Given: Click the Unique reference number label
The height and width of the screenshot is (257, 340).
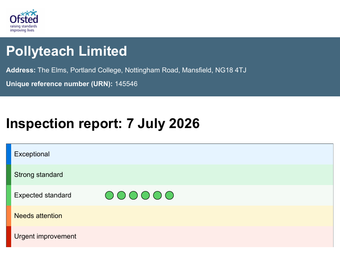Looking at the screenshot, I should tap(59, 84).
